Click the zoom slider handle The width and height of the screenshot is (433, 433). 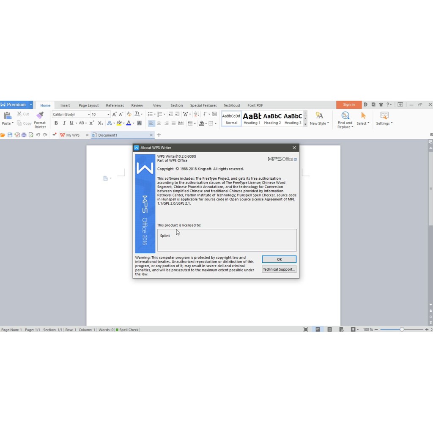tap(402, 329)
